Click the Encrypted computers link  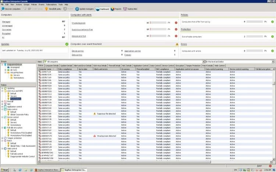[x=6, y=33]
